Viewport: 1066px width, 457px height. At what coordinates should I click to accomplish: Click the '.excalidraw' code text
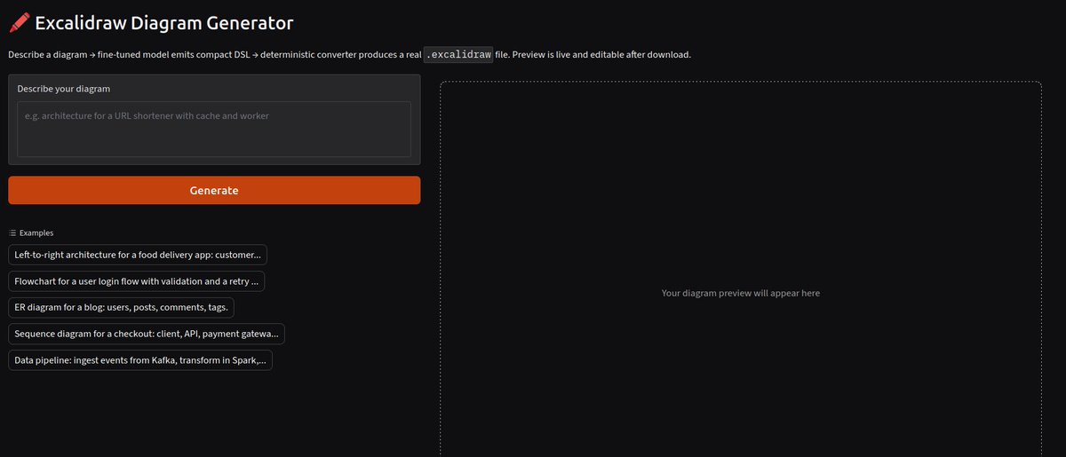(x=457, y=54)
